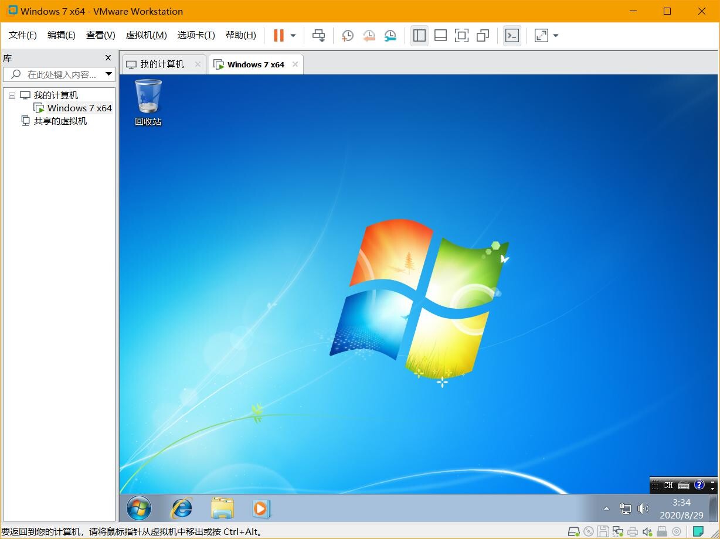This screenshot has width=720, height=539.
Task: Enter full screen mode from toolbar
Action: click(461, 36)
